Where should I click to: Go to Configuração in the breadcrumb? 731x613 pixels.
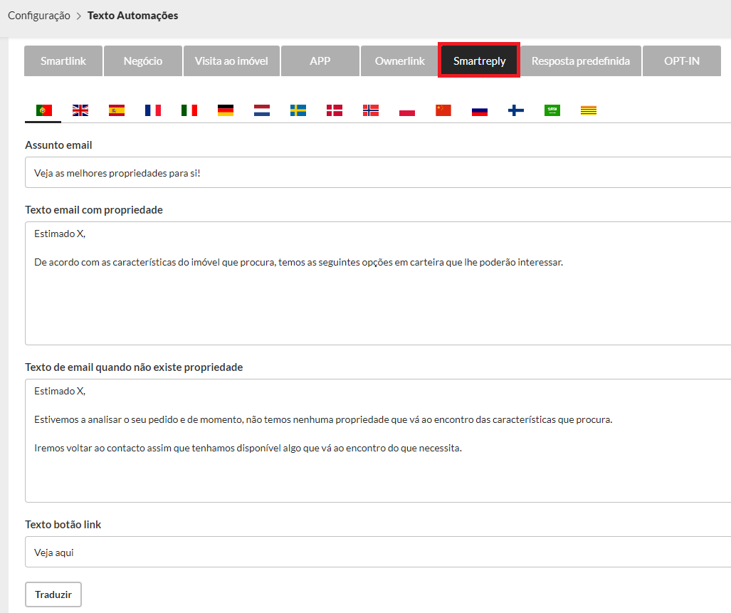(x=39, y=16)
